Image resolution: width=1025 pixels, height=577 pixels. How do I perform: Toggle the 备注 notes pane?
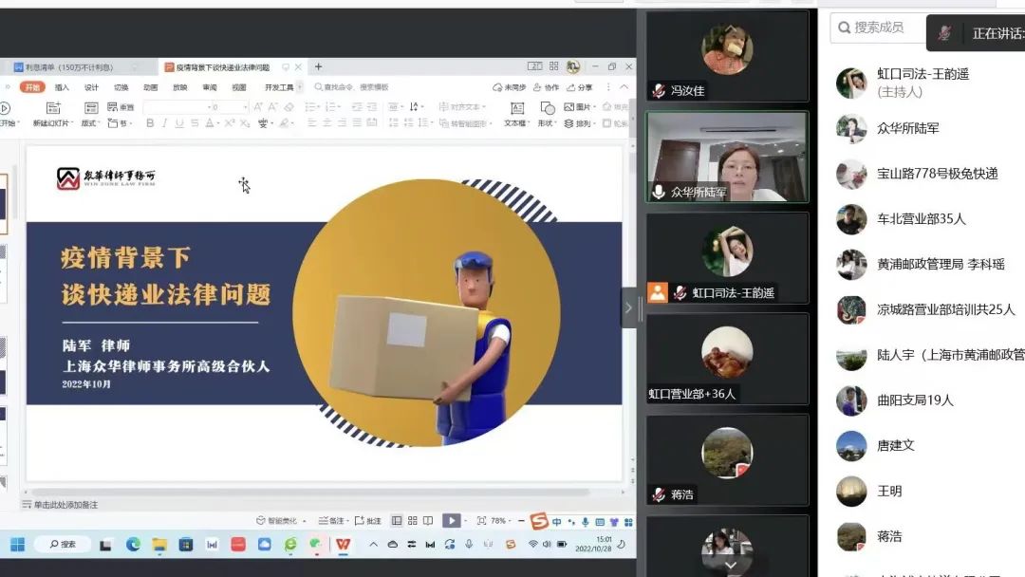tap(333, 521)
